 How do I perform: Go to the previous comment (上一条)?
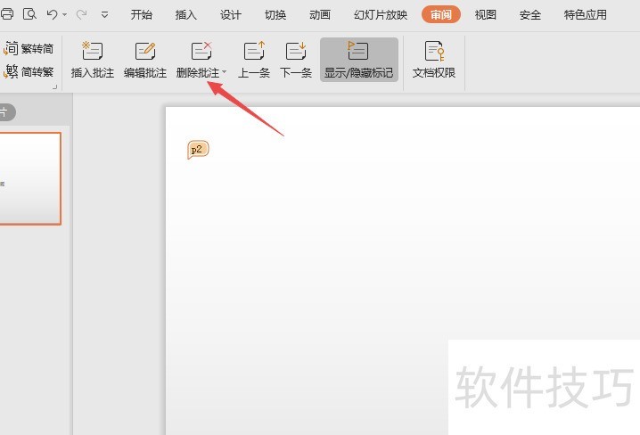[x=254, y=60]
